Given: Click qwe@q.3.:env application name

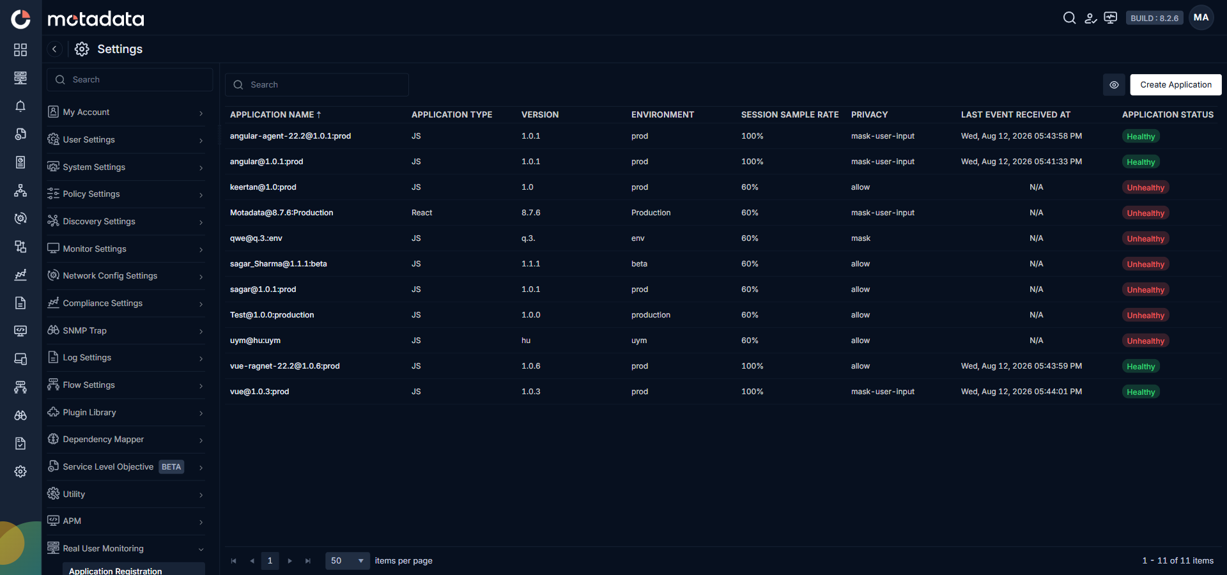Looking at the screenshot, I should [x=256, y=238].
